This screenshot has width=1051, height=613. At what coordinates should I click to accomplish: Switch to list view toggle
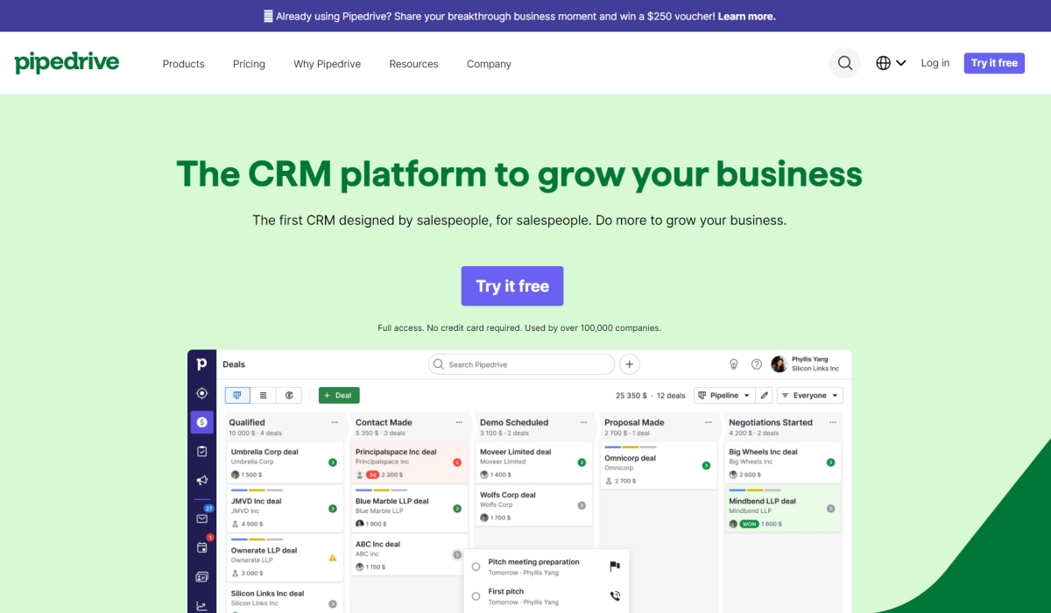click(263, 396)
